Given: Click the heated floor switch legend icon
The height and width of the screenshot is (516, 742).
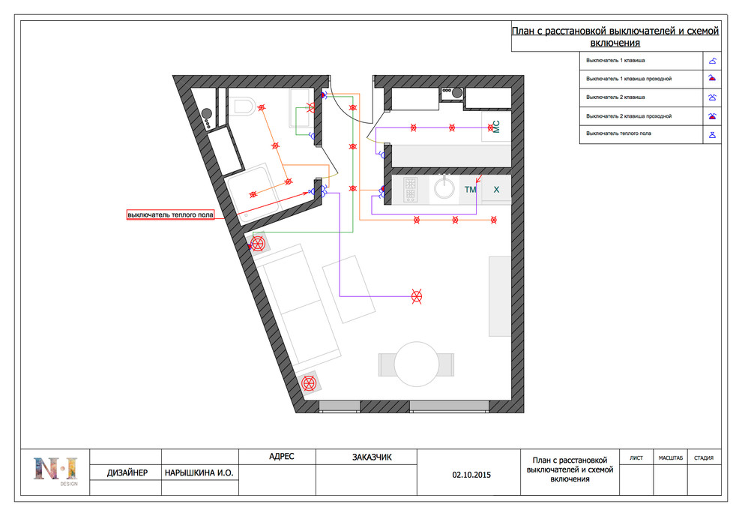Looking at the screenshot, I should 713,135.
